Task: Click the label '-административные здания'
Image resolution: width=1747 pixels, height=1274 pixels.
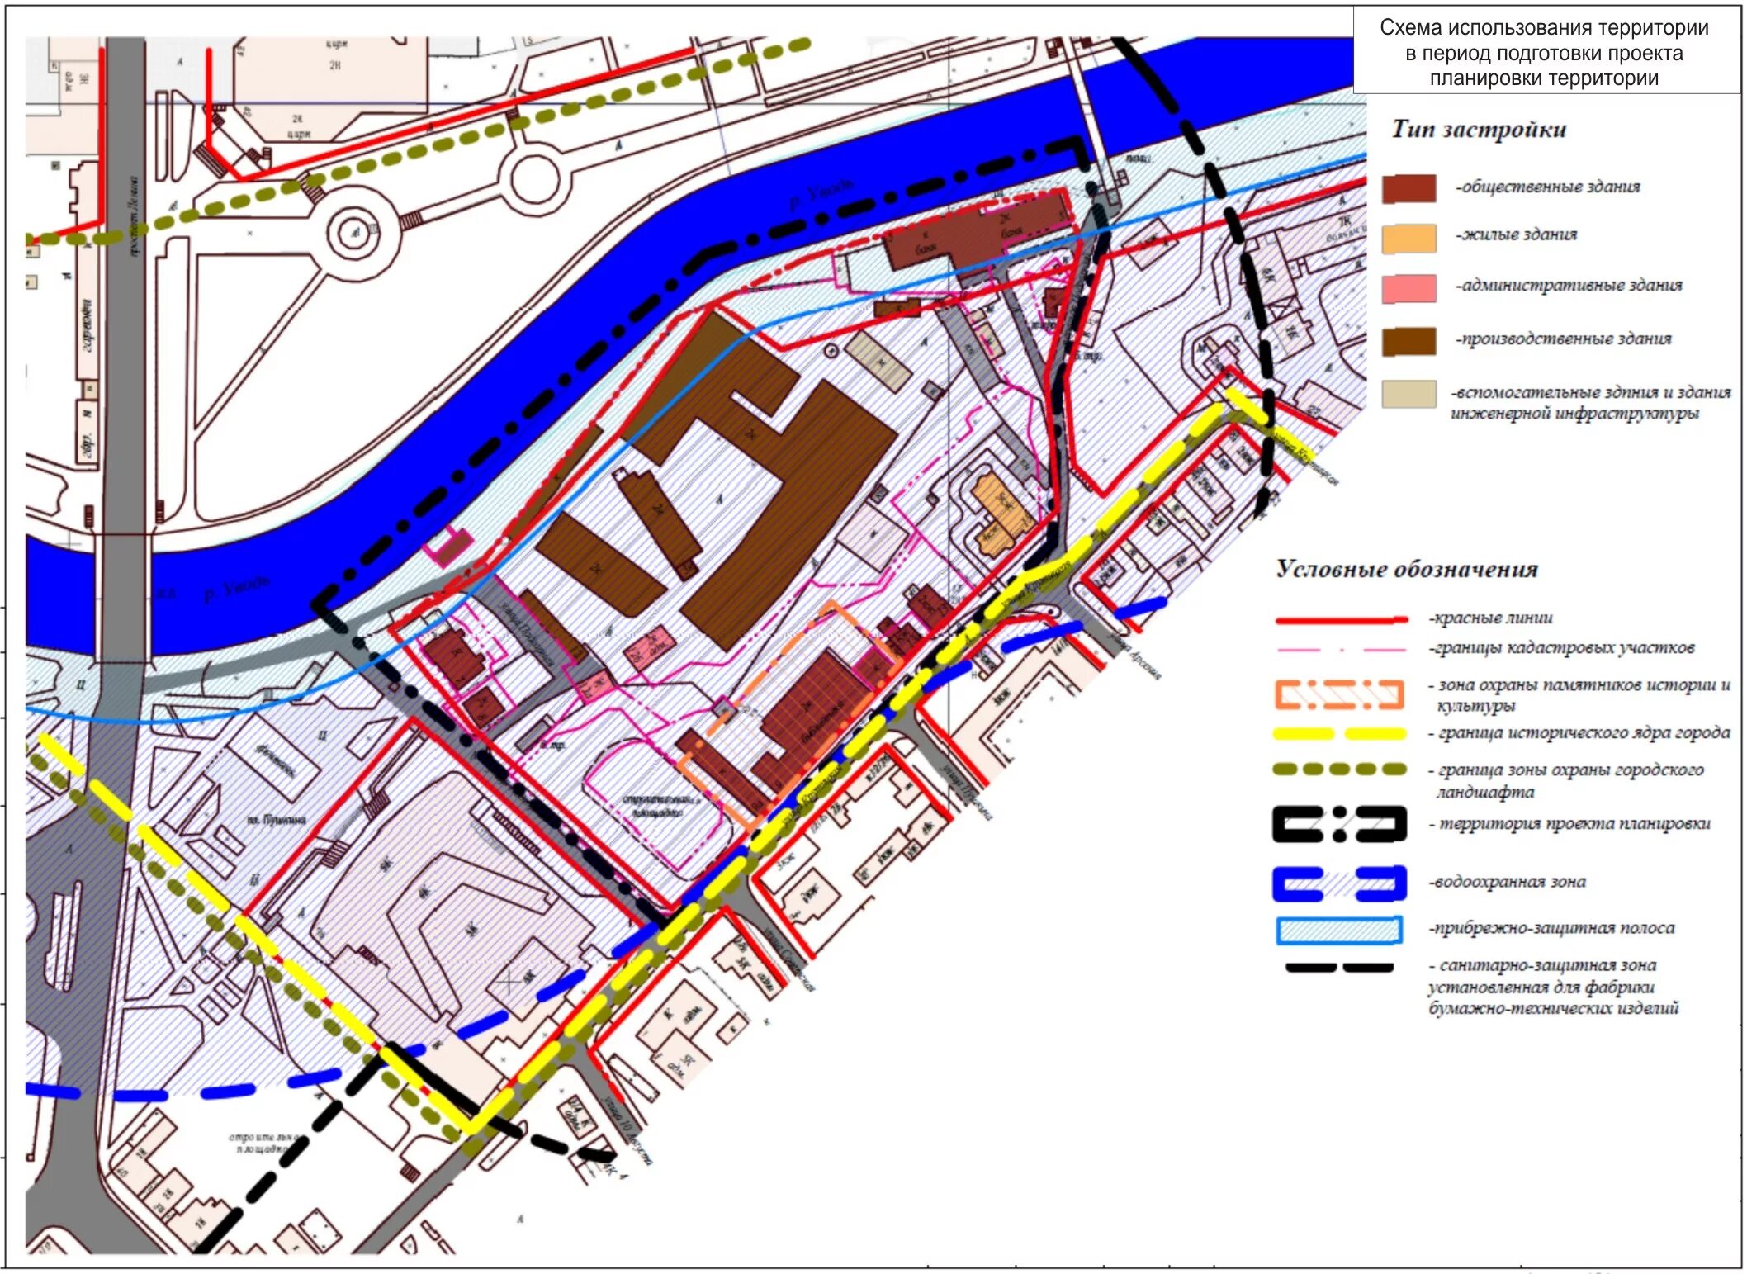Action: point(1569,286)
